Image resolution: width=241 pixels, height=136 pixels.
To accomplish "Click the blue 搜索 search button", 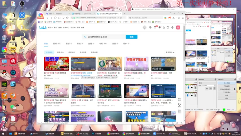I will pyautogui.click(x=131, y=37).
